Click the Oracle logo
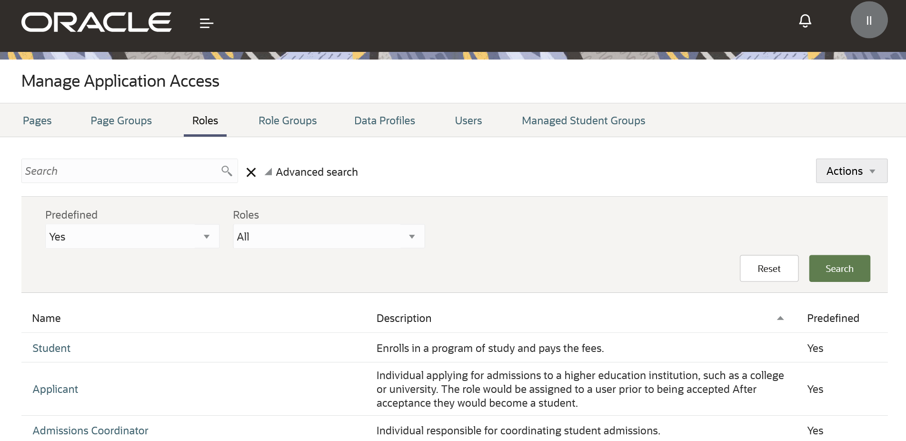906x441 pixels. tap(96, 22)
